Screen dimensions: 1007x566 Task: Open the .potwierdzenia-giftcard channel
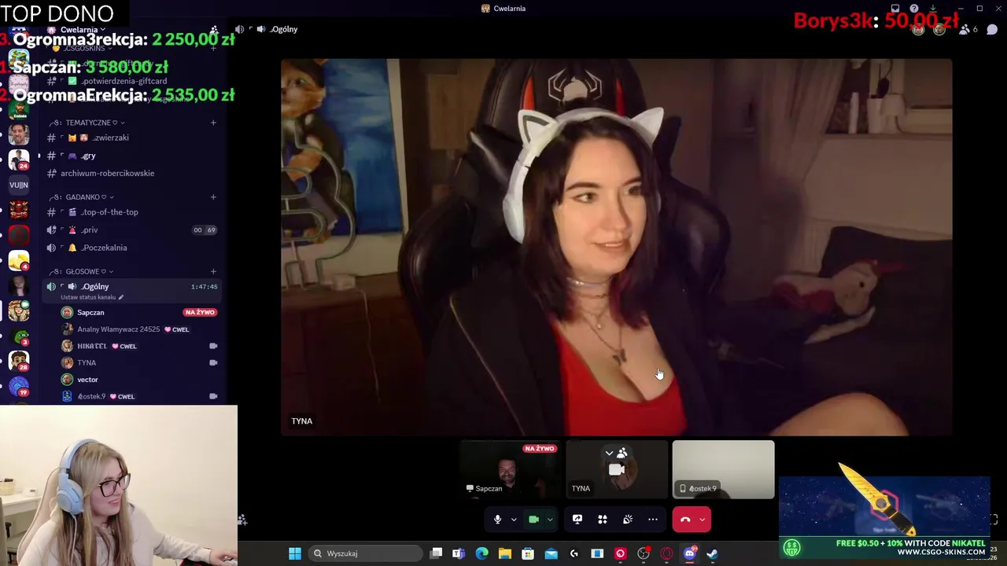click(x=132, y=81)
